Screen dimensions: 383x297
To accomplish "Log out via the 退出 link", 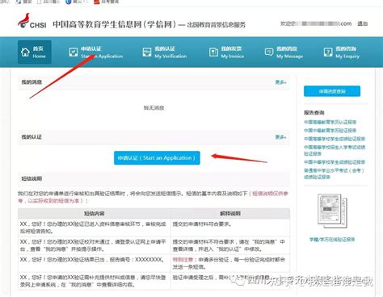I will 362,23.
